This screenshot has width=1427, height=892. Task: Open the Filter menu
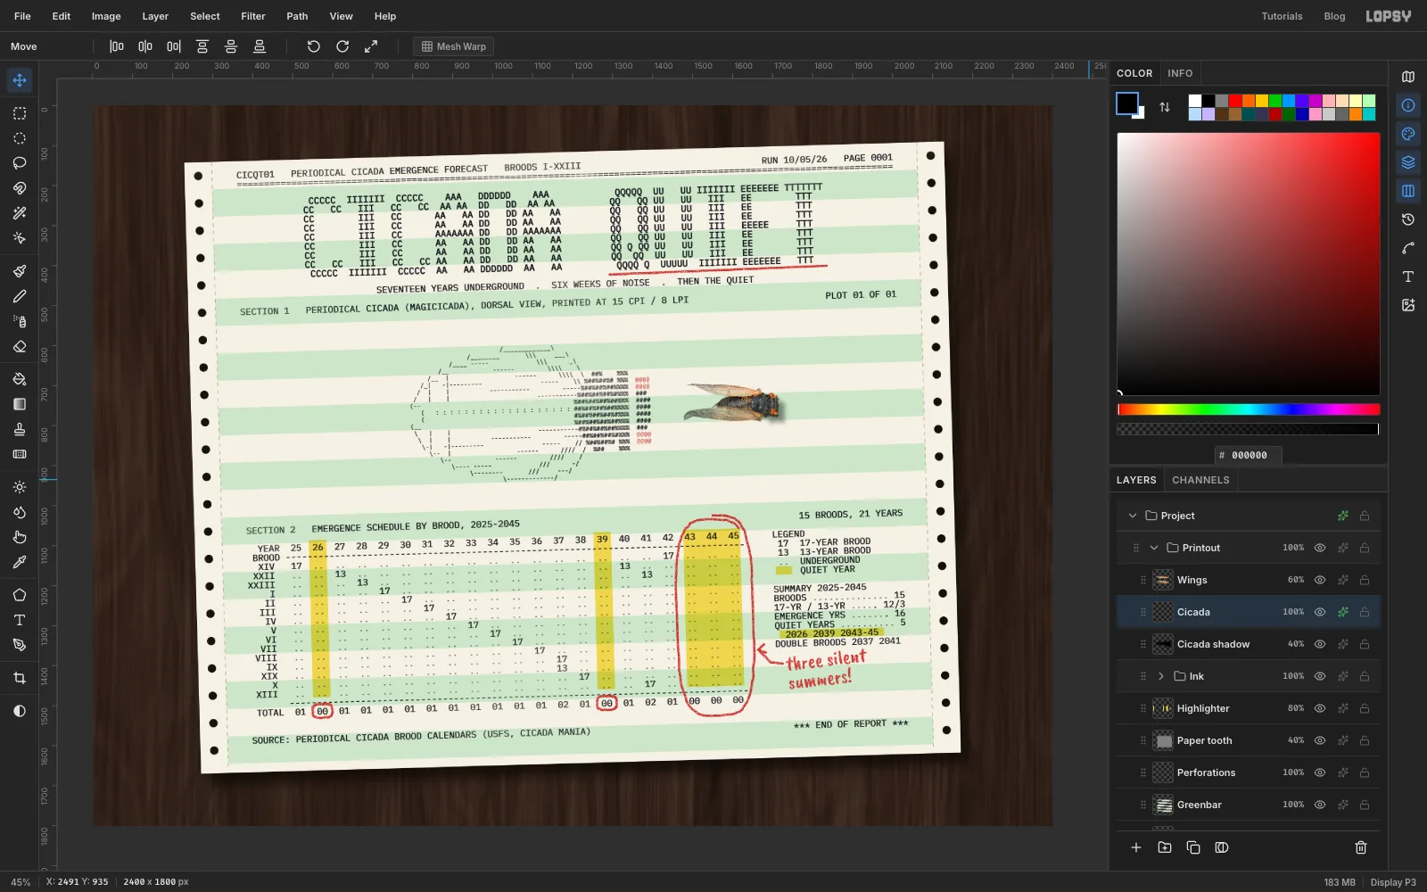pos(253,16)
